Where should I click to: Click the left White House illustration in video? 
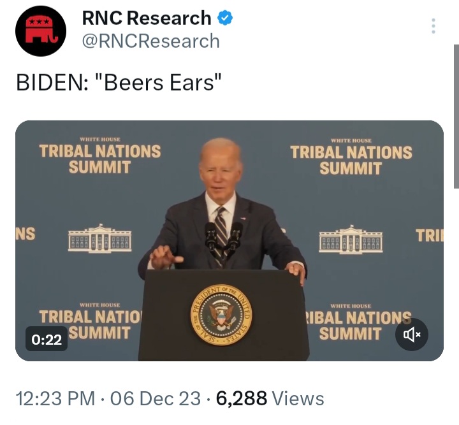[100, 238]
